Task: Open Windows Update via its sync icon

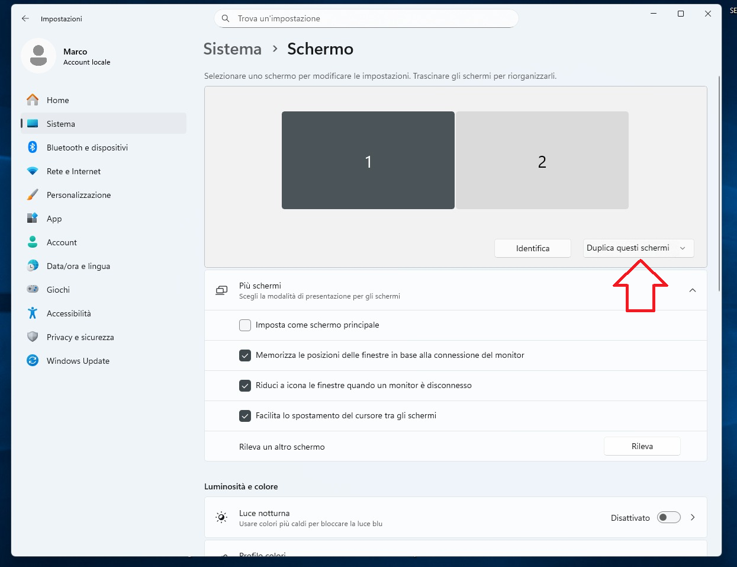Action: [x=33, y=361]
